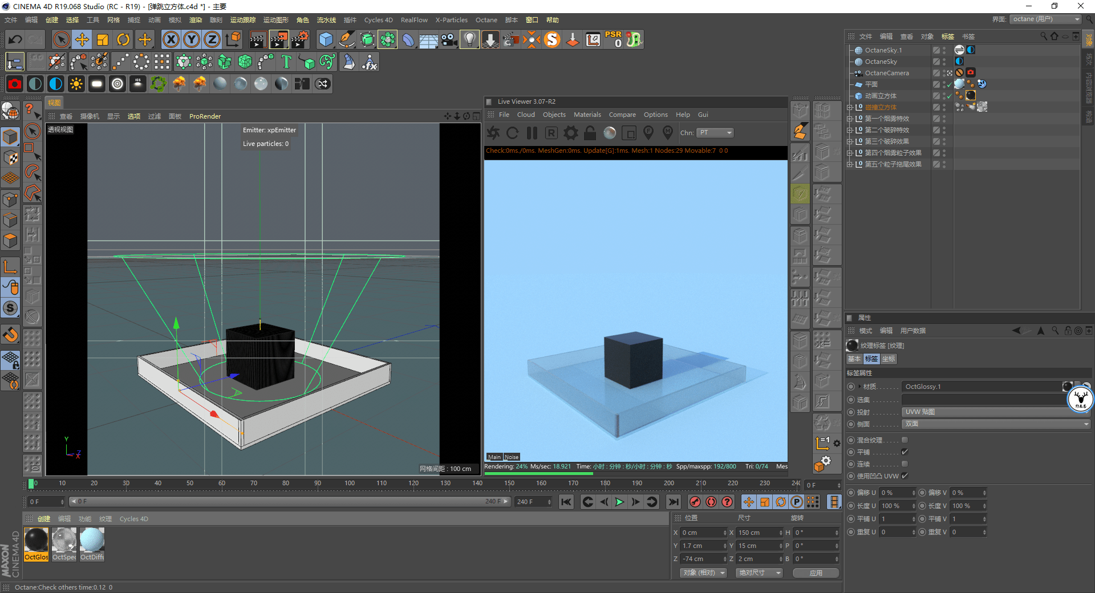The height and width of the screenshot is (593, 1095).
Task: Select the OctGlossy material thumbnail
Action: 36,541
